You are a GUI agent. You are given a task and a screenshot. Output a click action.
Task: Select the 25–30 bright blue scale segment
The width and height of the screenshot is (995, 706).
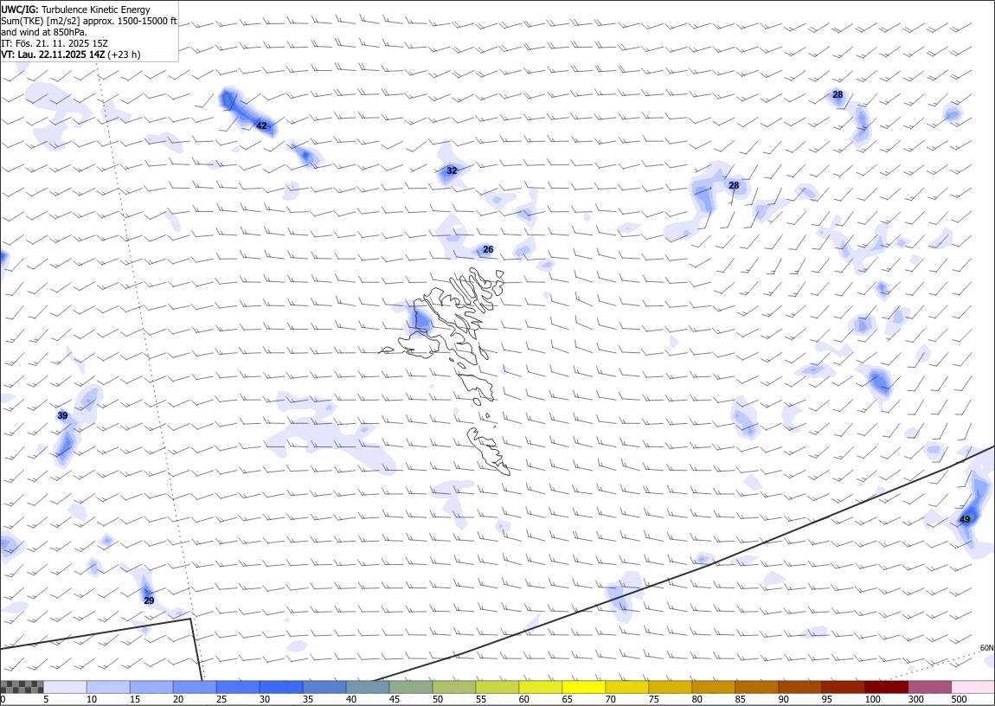pyautogui.click(x=237, y=687)
